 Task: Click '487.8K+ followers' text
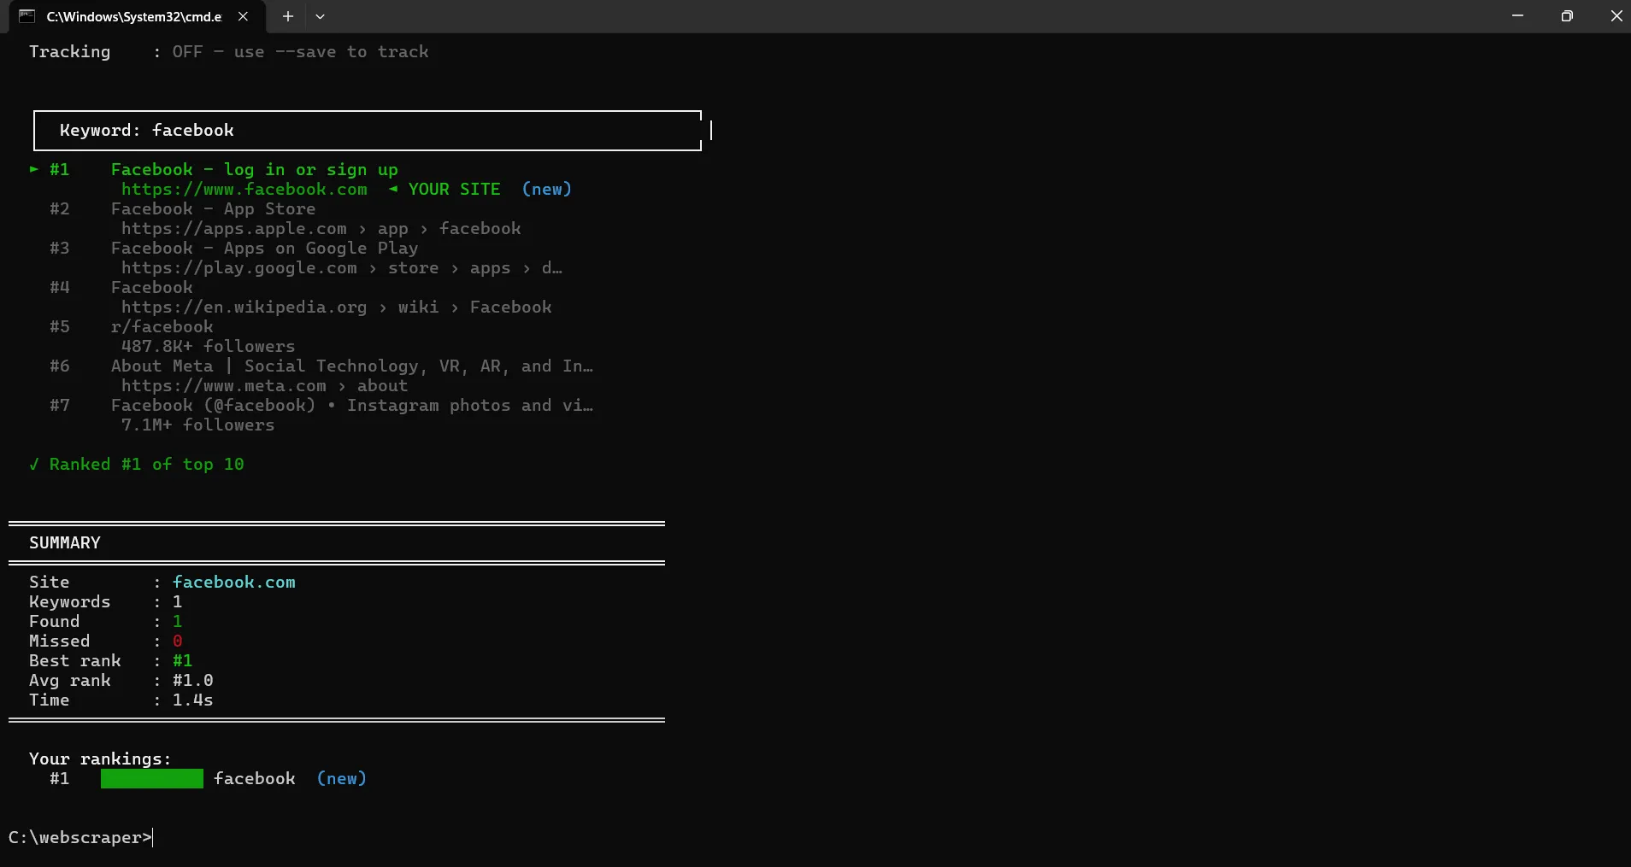point(208,347)
